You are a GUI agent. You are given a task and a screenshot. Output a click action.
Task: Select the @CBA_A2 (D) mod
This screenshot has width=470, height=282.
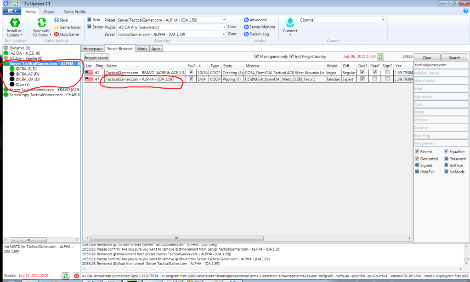click(x=27, y=74)
